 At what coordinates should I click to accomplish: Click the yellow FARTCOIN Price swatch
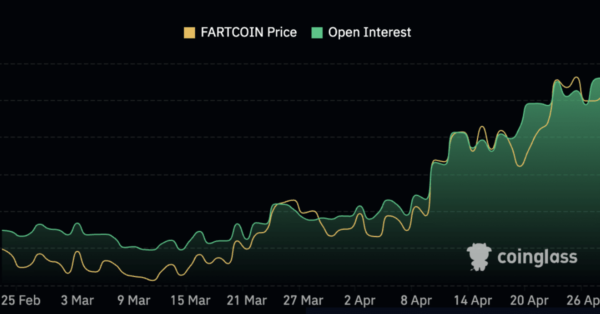tap(189, 33)
